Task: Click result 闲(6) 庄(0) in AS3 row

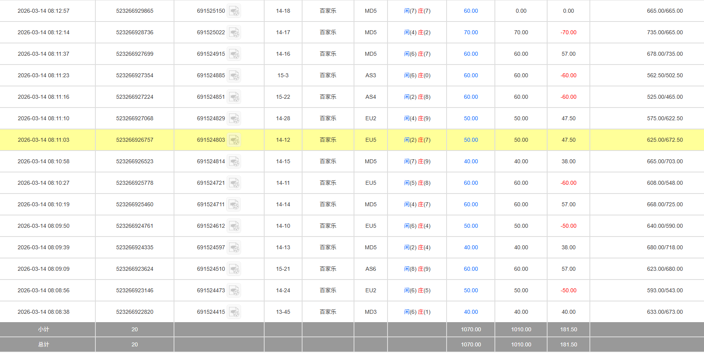Action: coord(417,76)
